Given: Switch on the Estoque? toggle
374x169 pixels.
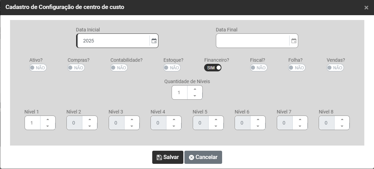Looking at the screenshot, I should (172, 68).
